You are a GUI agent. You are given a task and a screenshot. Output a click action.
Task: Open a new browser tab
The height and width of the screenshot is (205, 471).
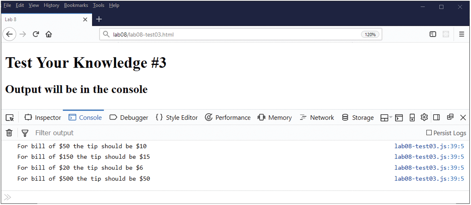99,19
